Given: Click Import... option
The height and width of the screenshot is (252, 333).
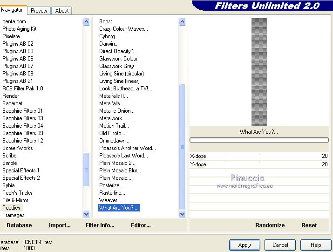Looking at the screenshot, I should tap(60, 225).
